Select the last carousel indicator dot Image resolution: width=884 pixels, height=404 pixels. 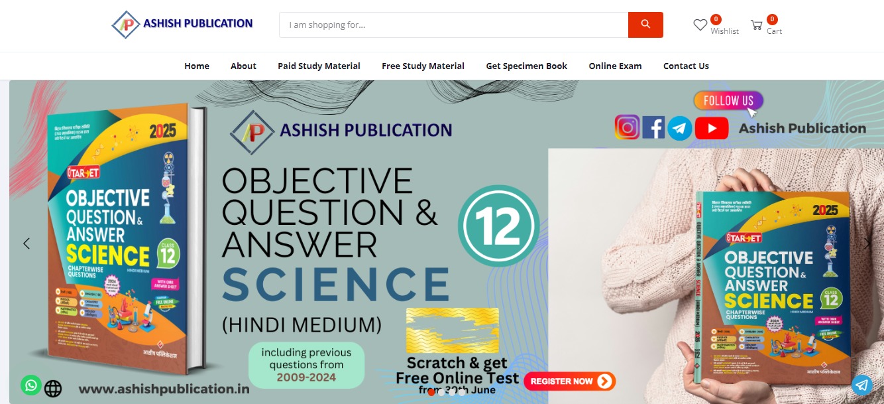[x=462, y=392]
